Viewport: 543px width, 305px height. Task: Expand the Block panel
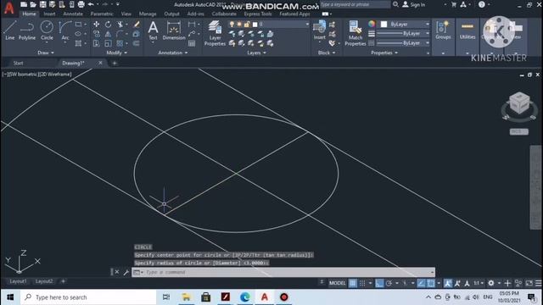pyautogui.click(x=327, y=53)
